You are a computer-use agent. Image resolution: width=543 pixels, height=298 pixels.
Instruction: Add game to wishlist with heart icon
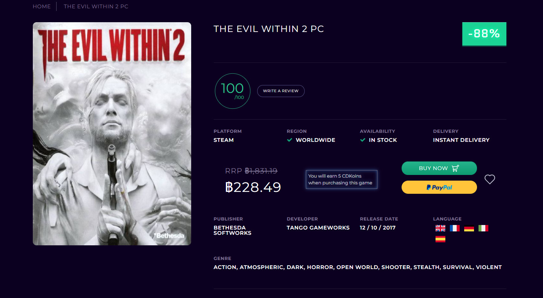point(490,179)
